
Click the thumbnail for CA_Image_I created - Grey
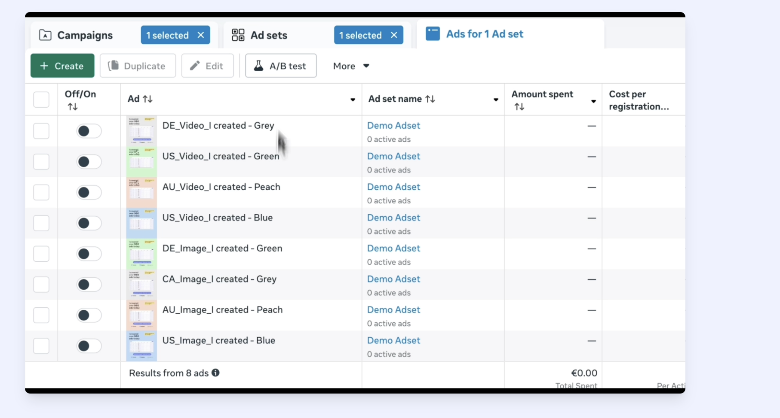(x=141, y=284)
